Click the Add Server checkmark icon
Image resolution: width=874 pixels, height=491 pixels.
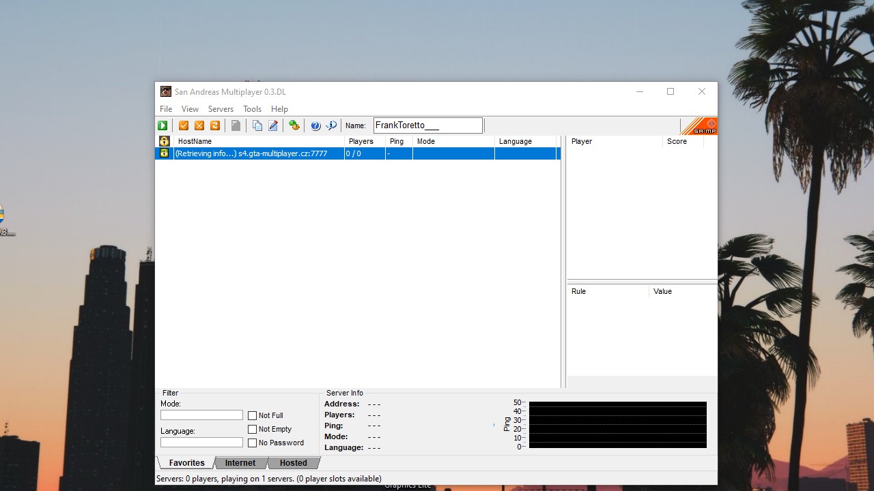[184, 125]
